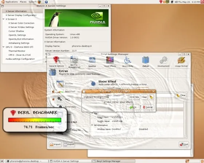This screenshot has width=204, height=163.
Task: Open the System menu
Action: 32,2
